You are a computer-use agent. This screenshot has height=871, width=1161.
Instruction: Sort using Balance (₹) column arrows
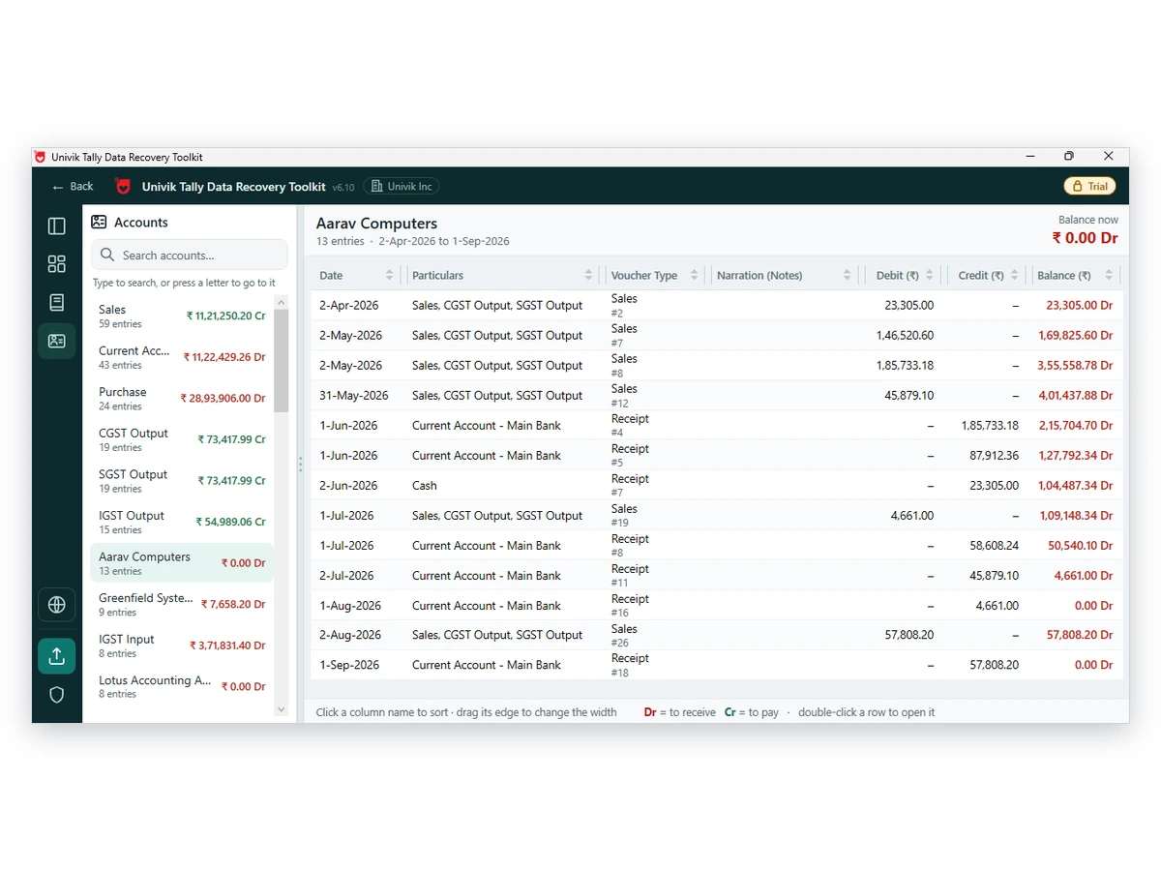1110,276
